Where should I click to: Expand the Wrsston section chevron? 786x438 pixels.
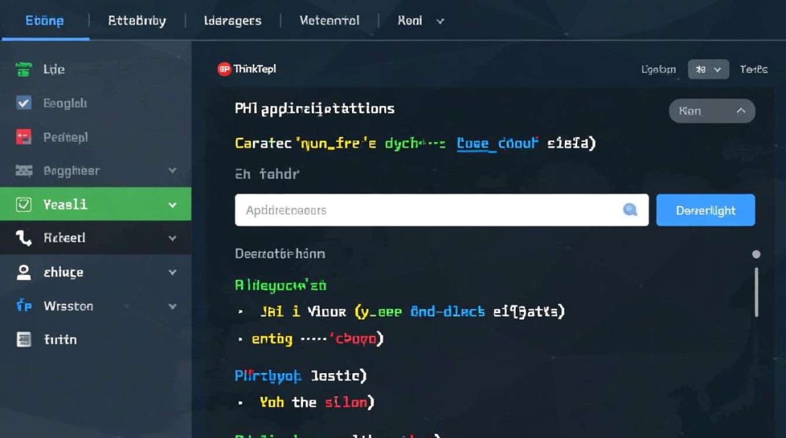pos(173,306)
